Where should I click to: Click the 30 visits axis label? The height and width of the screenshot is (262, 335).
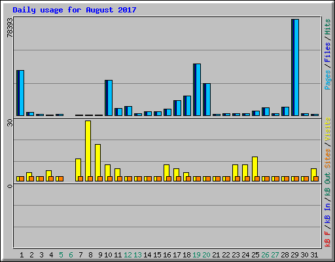pos(10,123)
